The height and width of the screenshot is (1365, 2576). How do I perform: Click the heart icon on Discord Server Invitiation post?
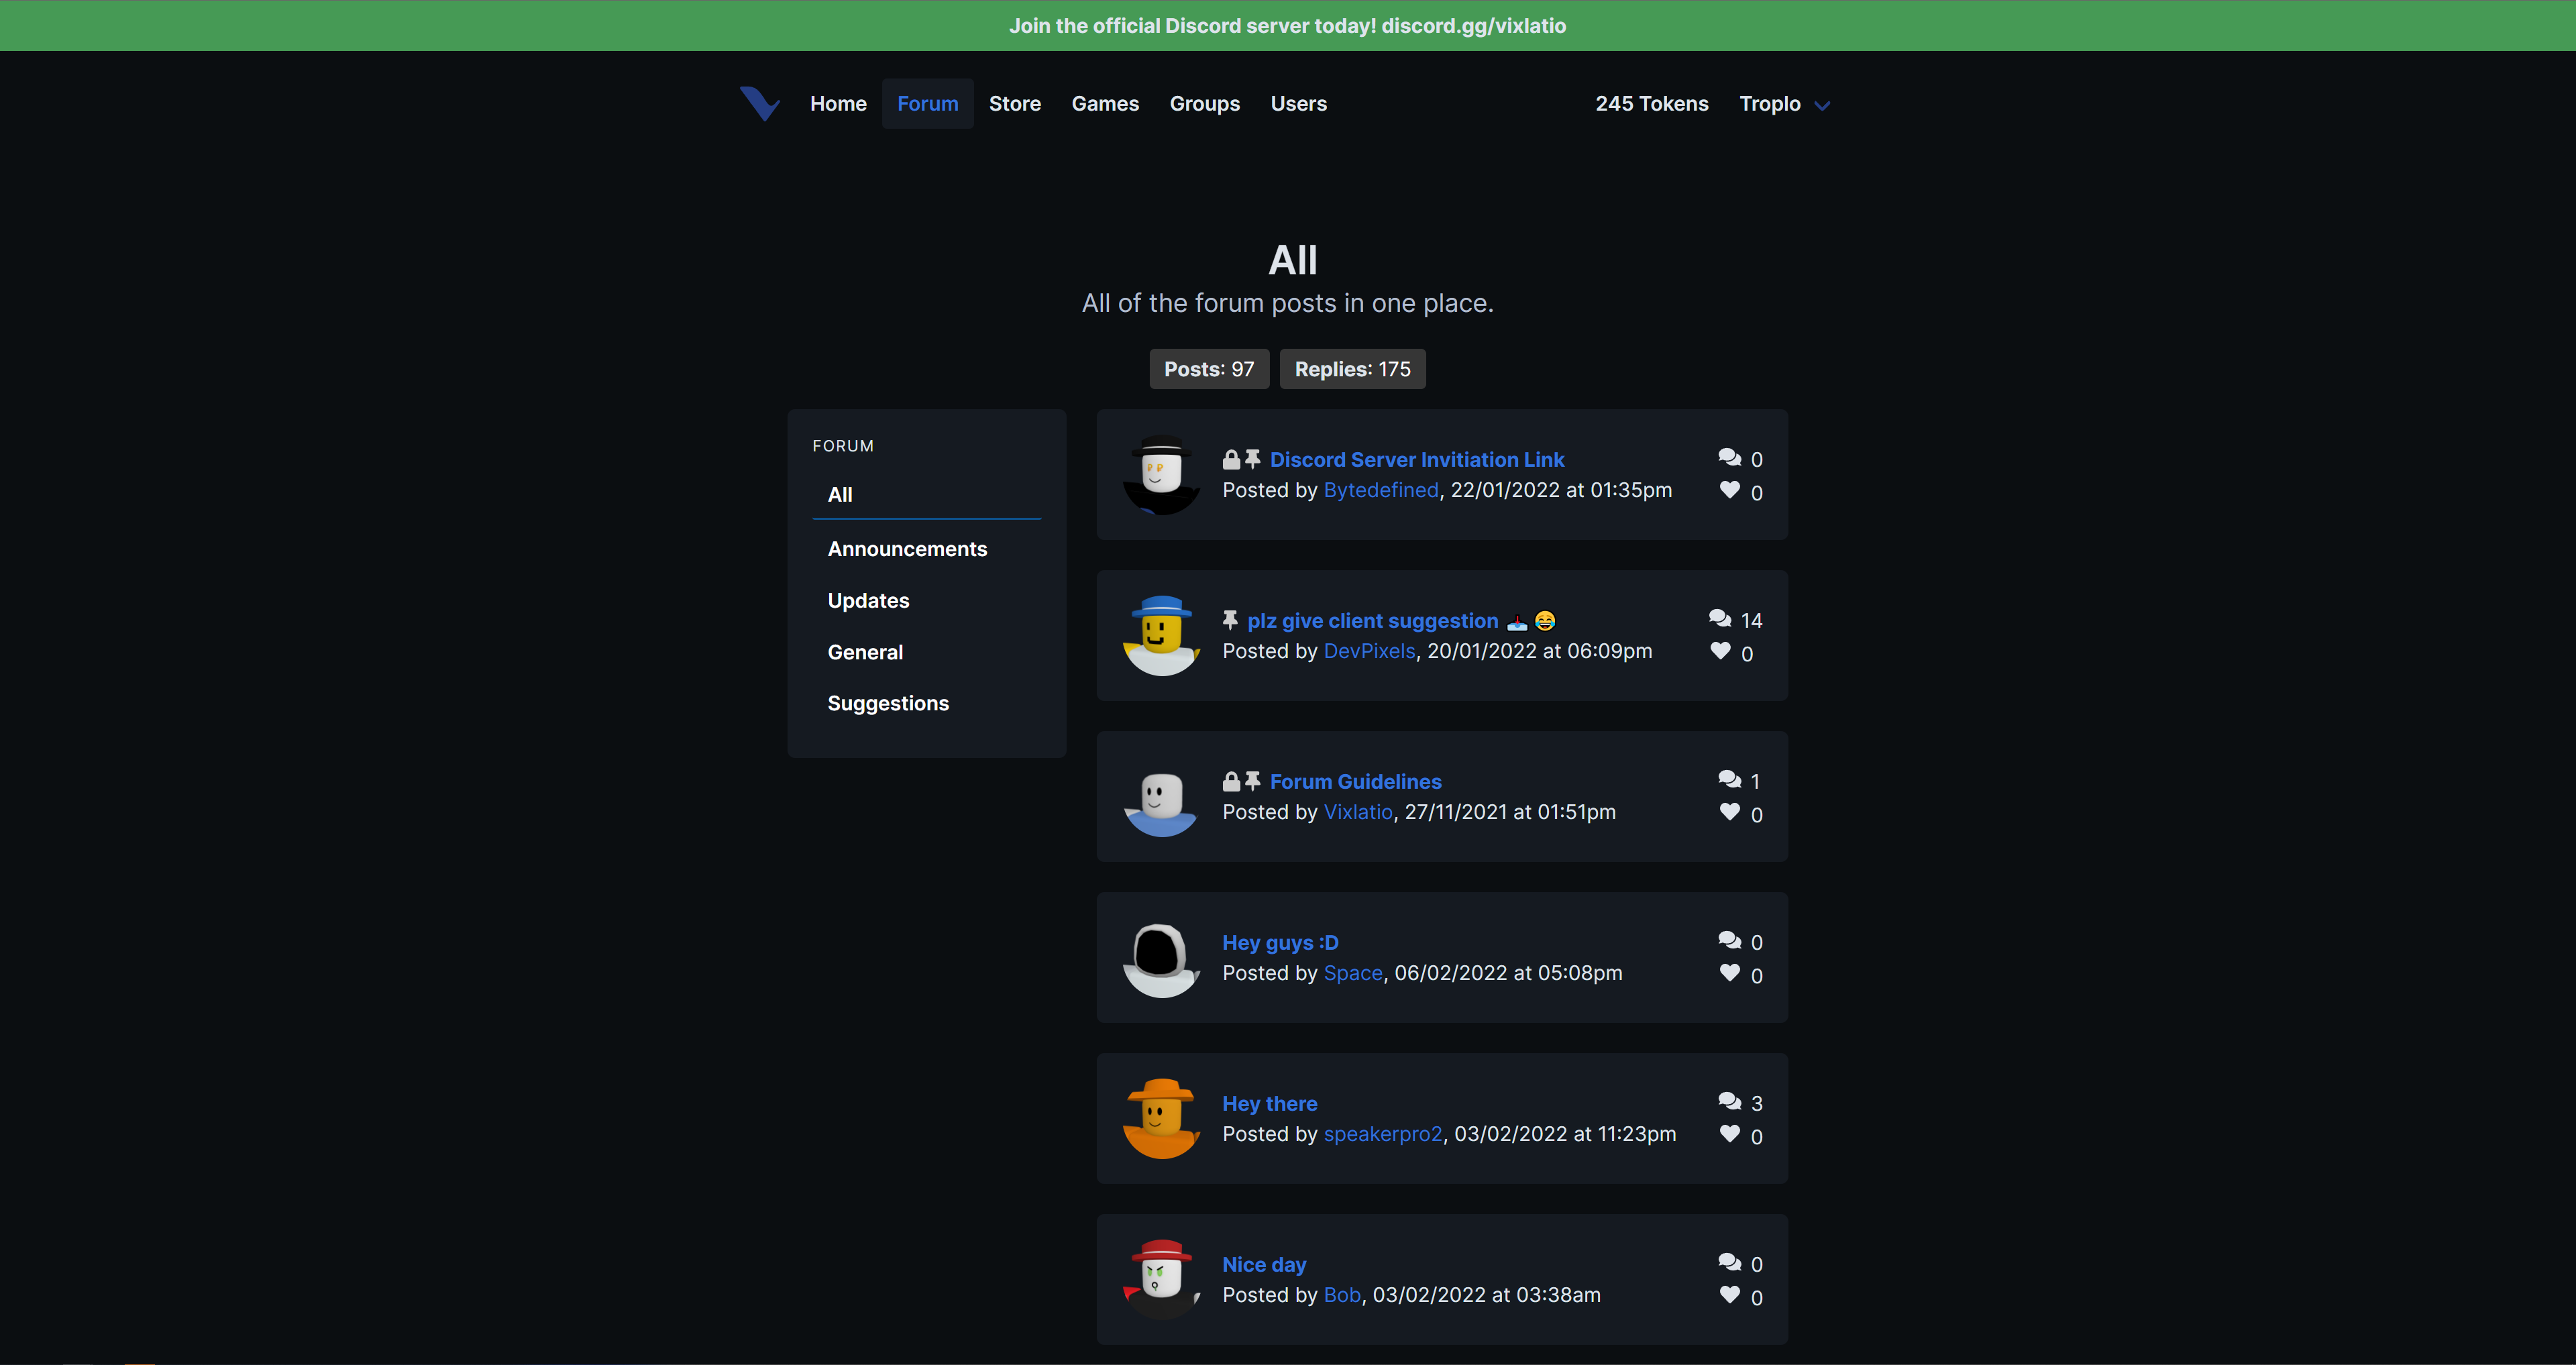[x=1729, y=490]
